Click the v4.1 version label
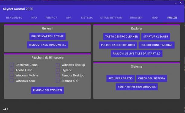Viewport: 185px width, 113px height. (5, 109)
